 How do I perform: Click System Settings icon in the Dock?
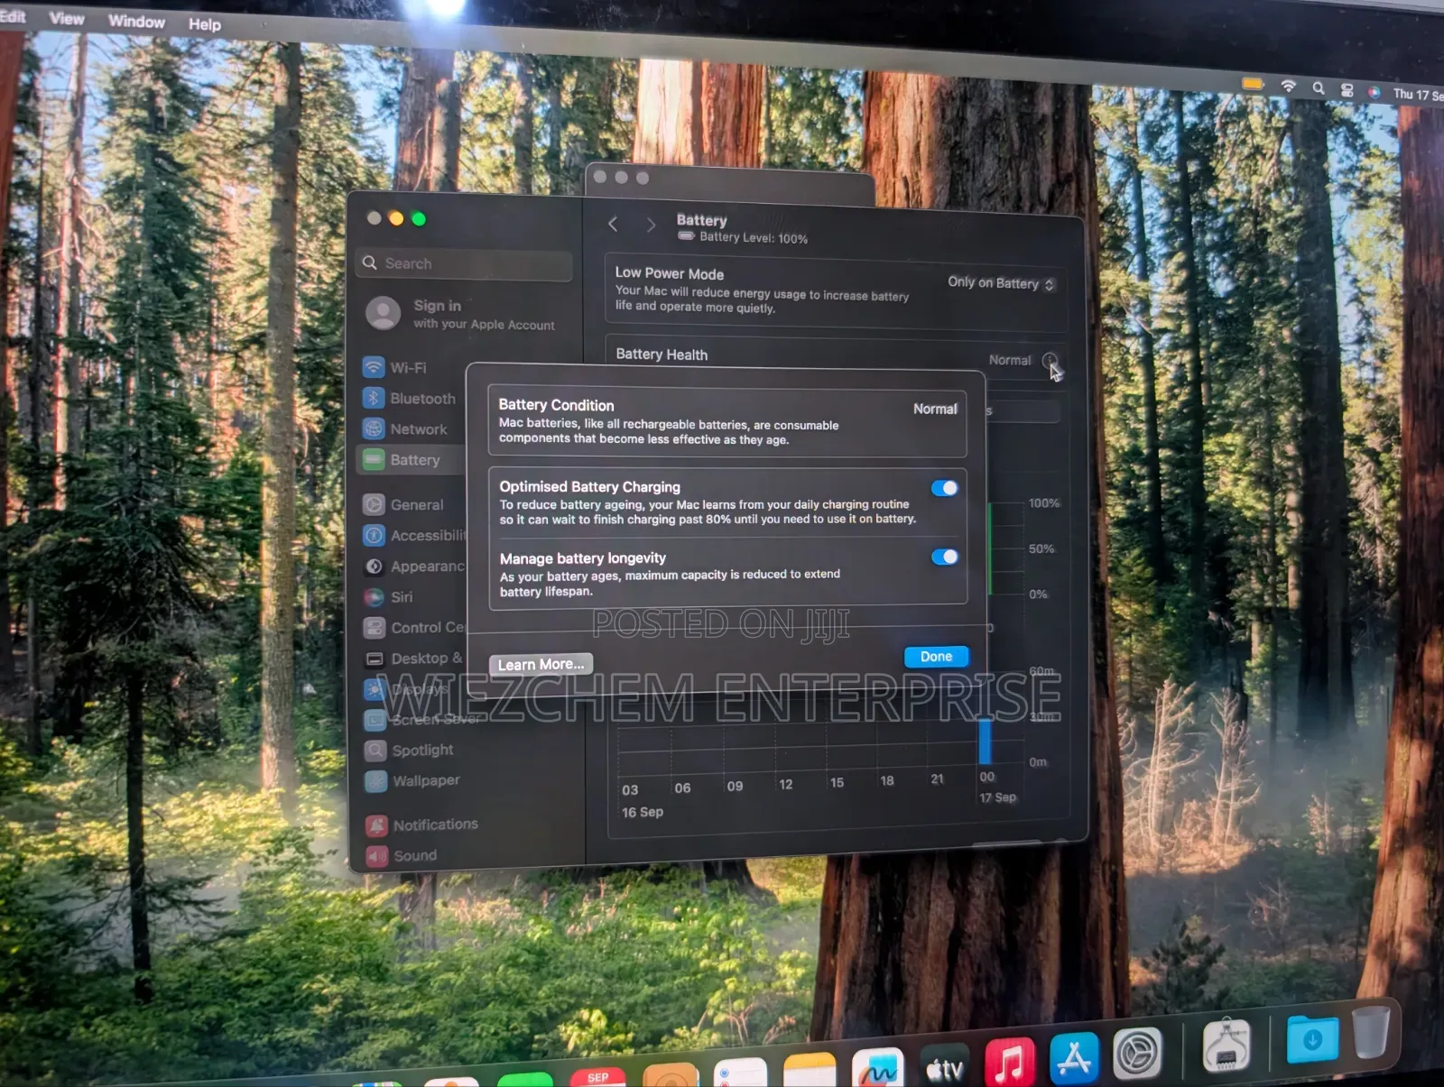(x=1137, y=1053)
